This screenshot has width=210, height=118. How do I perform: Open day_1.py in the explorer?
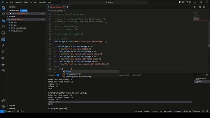(x=14, y=22)
